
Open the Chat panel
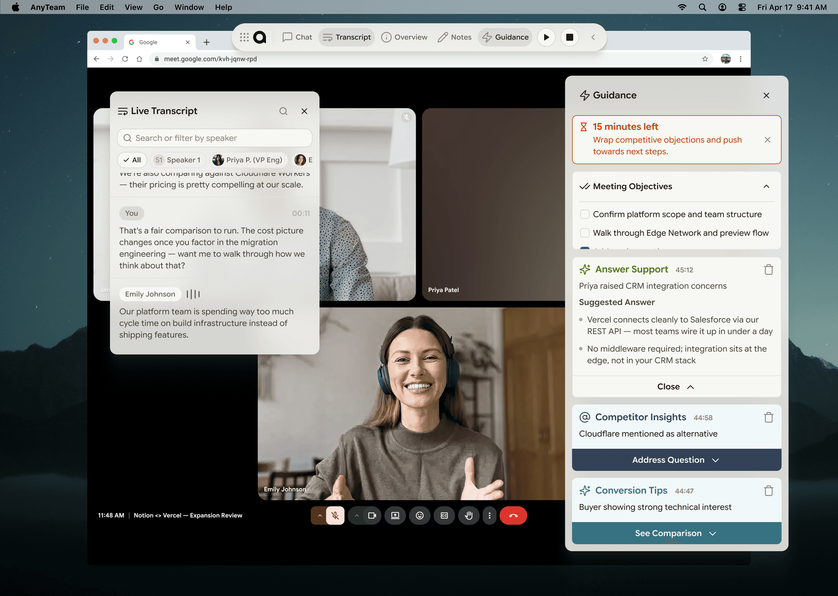[297, 37]
